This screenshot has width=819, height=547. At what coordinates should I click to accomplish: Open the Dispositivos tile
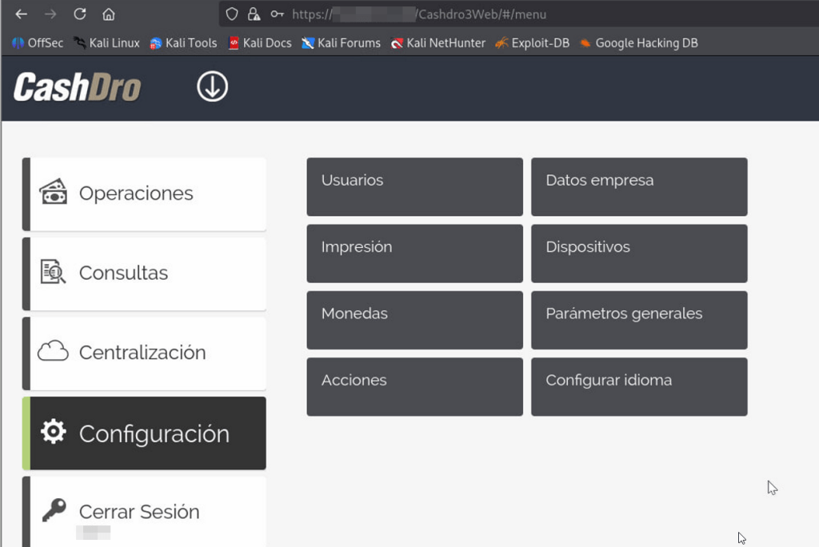(639, 254)
